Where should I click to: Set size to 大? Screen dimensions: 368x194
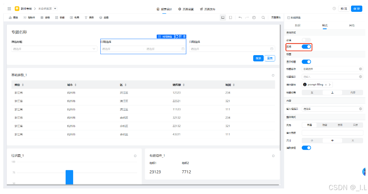(x=353, y=140)
